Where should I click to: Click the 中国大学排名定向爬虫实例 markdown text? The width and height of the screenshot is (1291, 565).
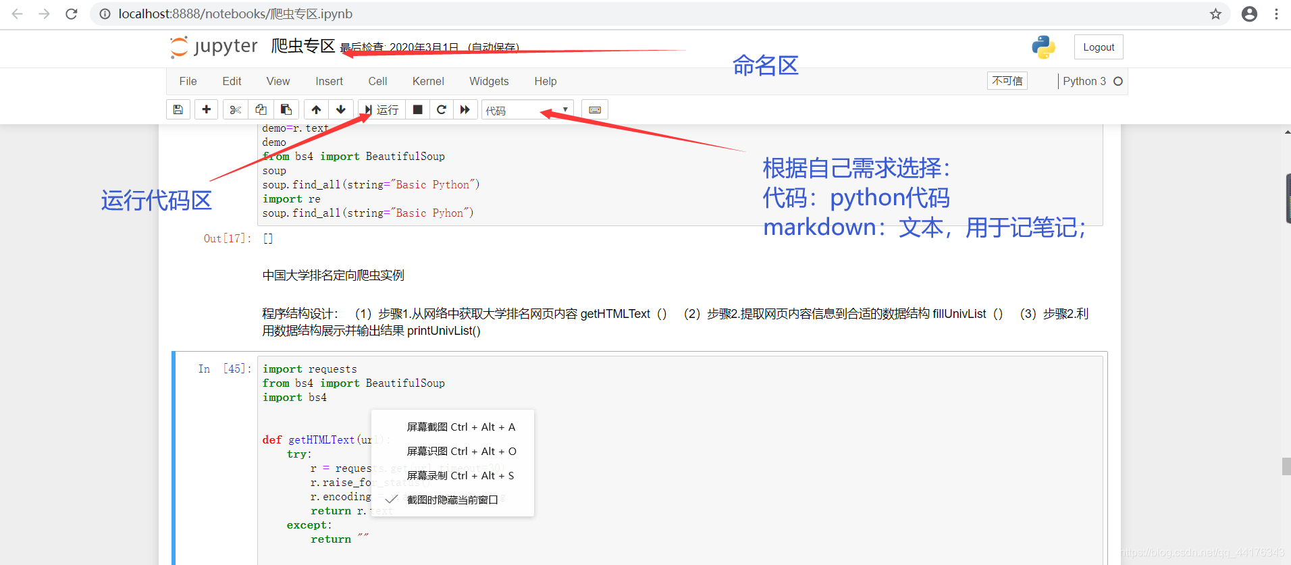[333, 275]
